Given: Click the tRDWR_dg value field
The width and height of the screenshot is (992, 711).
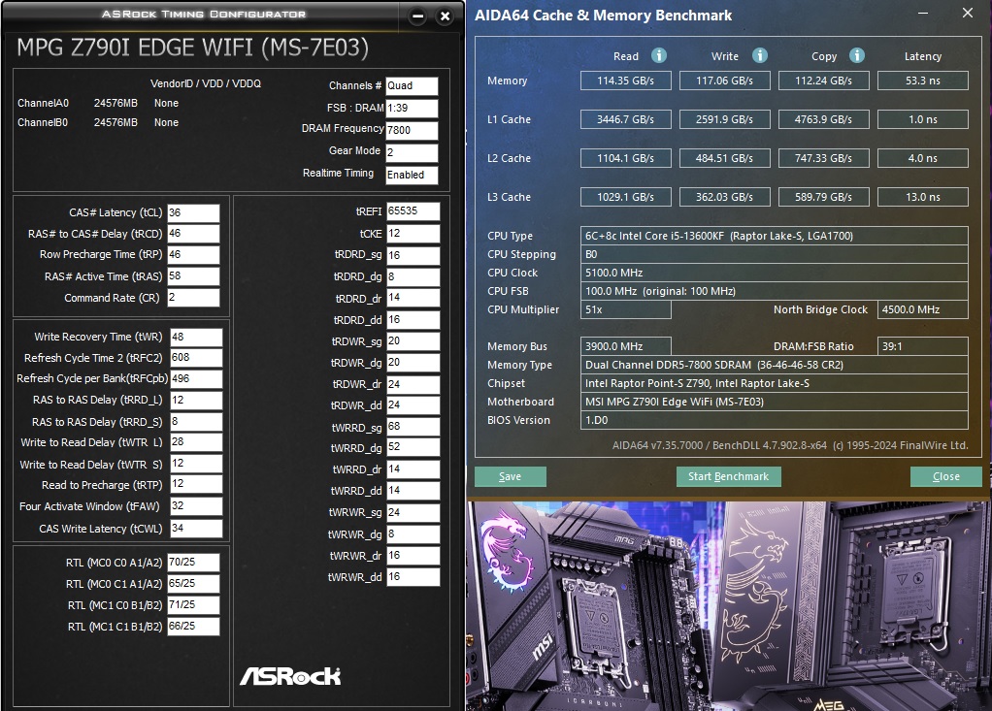Looking at the screenshot, I should 413,363.
